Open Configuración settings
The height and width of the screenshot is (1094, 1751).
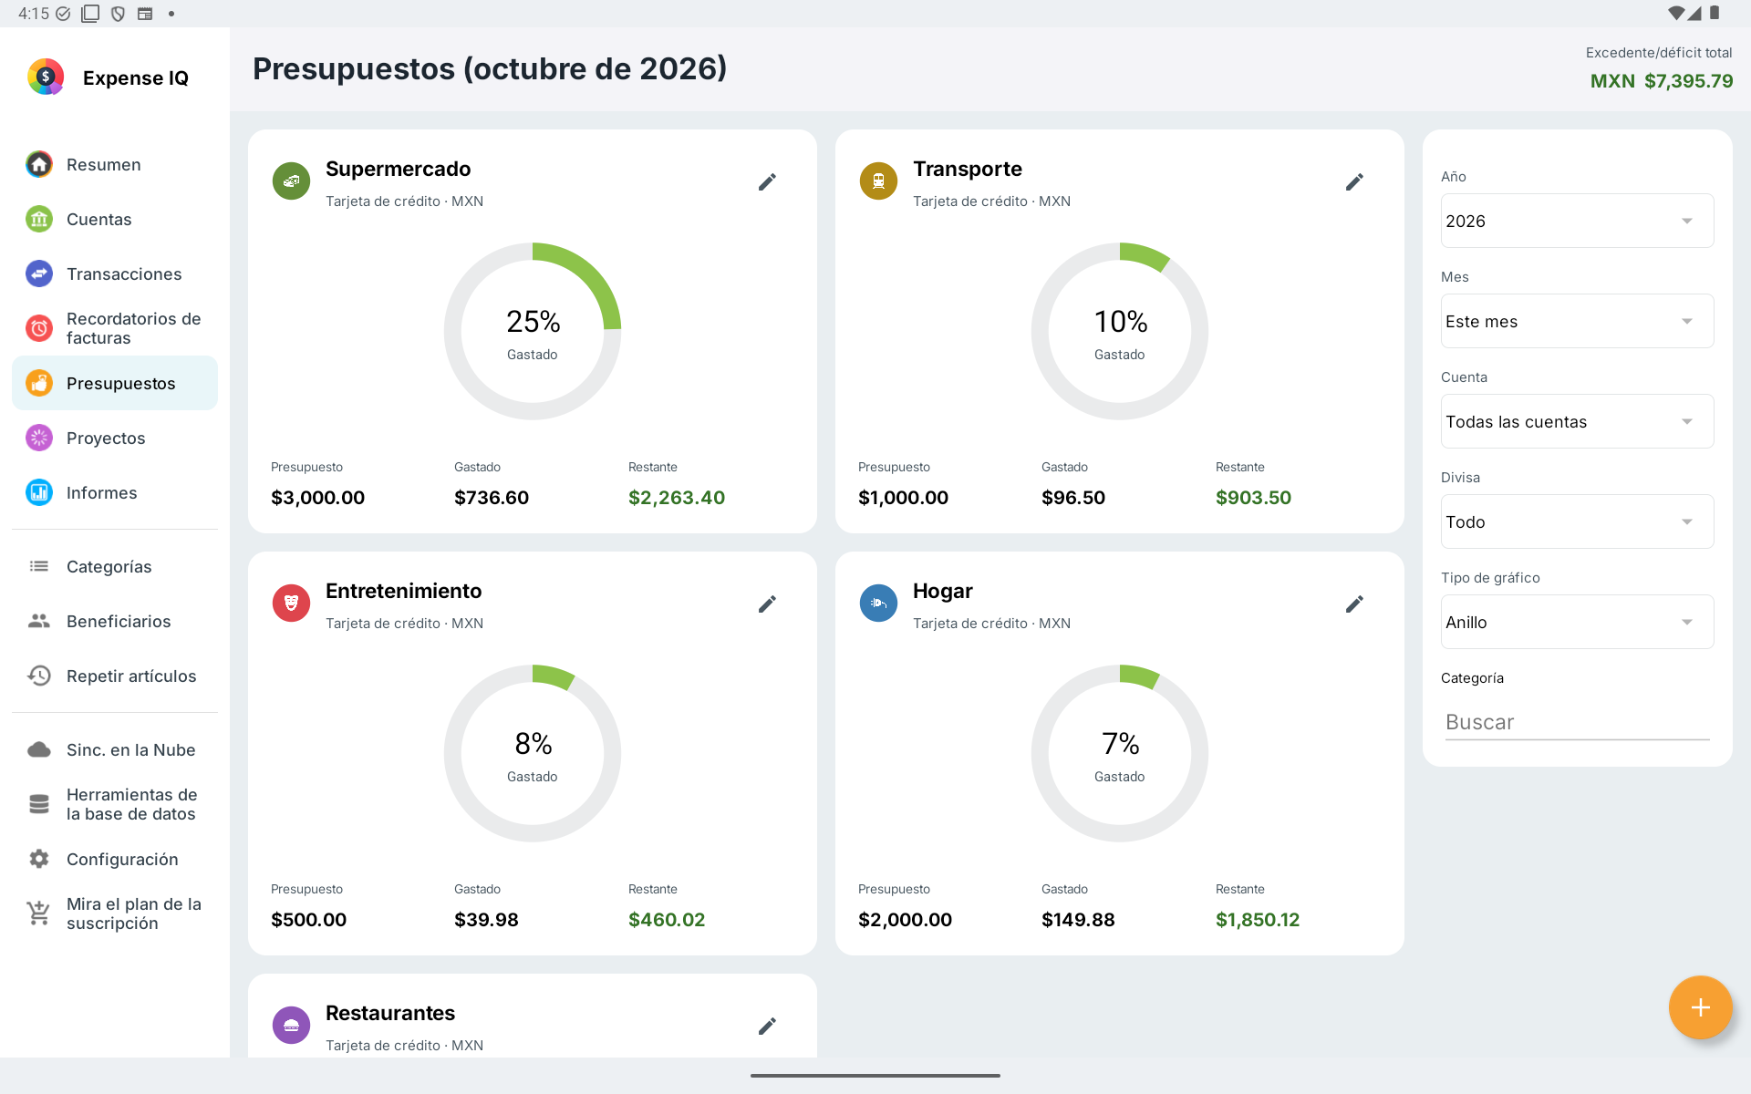point(115,860)
